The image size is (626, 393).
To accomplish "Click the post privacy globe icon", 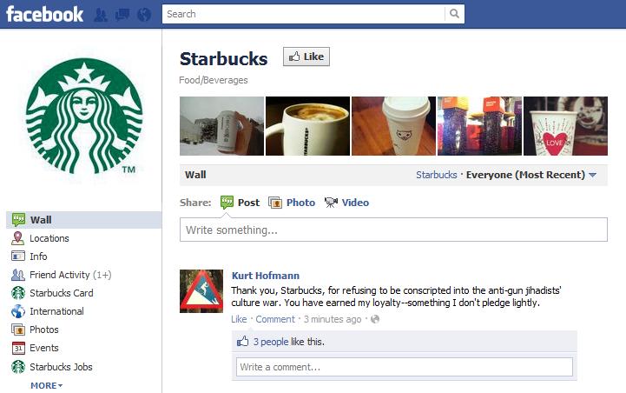I will click(375, 319).
